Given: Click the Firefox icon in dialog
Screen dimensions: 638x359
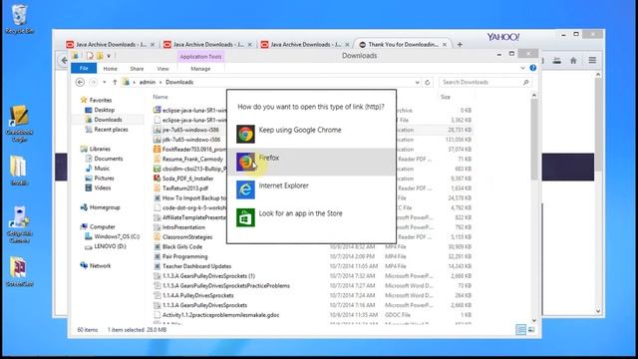Looking at the screenshot, I should (x=245, y=162).
